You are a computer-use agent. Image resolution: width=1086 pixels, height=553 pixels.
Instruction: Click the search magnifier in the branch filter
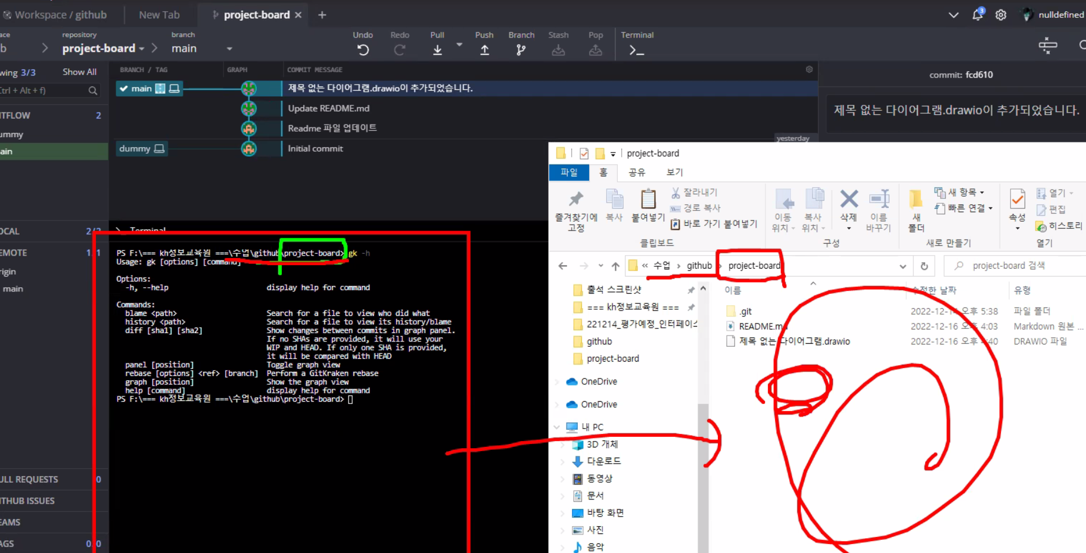(x=93, y=91)
